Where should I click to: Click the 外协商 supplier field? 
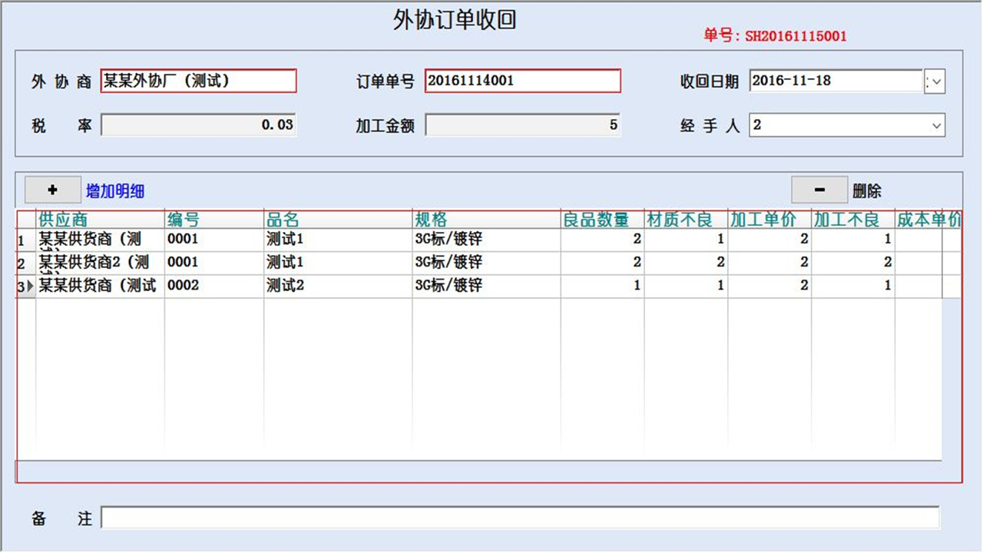click(x=198, y=81)
